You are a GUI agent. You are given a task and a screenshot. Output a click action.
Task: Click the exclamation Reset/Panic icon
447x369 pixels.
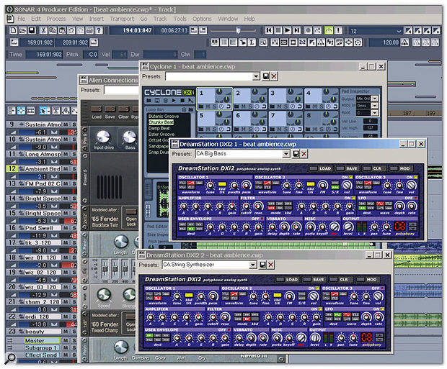tap(338, 30)
